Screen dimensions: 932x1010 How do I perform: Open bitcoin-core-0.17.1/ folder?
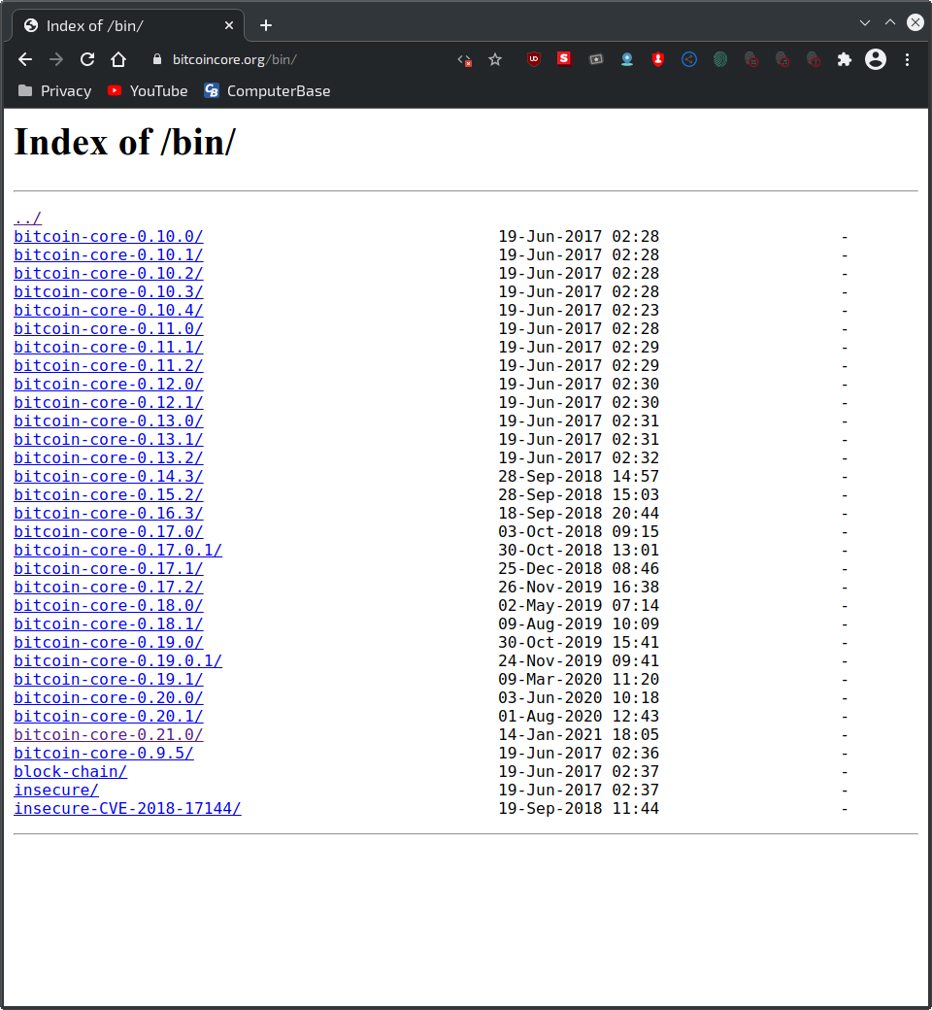click(108, 569)
